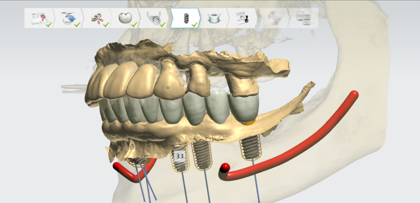Click the green point on the upper tooth
This screenshot has width=420, height=203.
tap(168, 87)
